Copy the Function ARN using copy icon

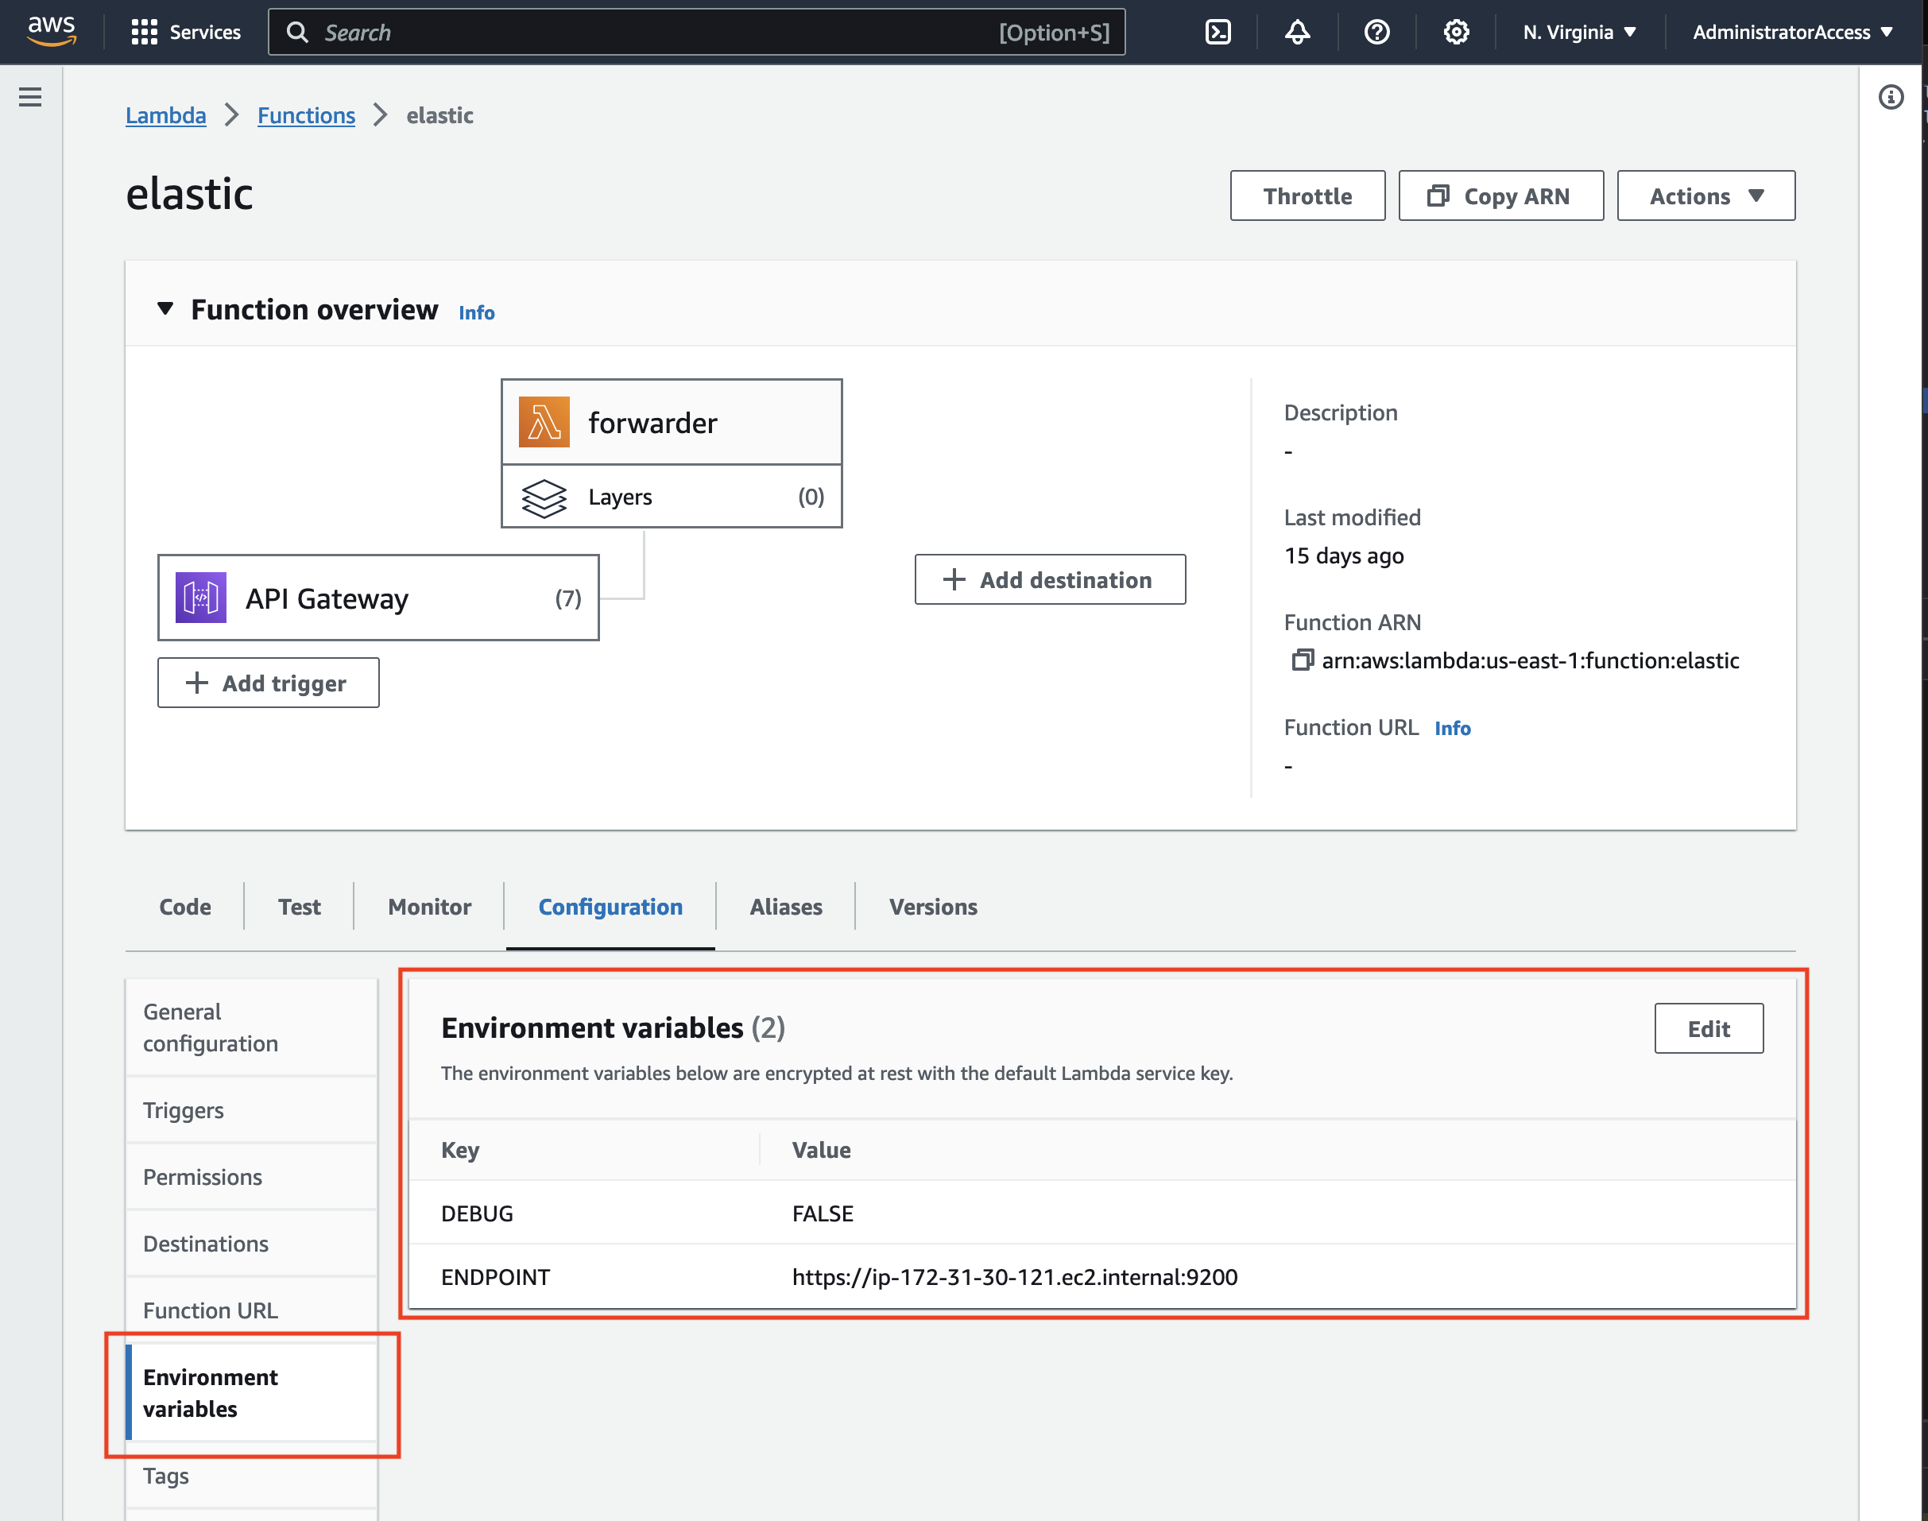tap(1302, 660)
